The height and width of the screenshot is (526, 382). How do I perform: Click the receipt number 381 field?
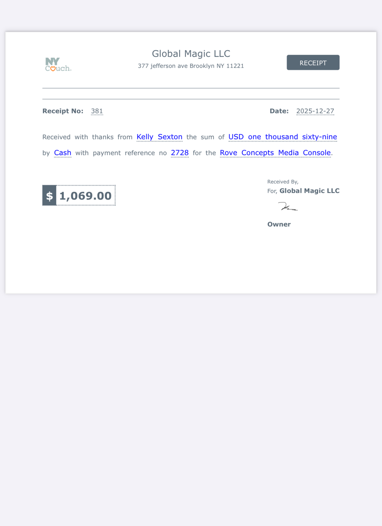pyautogui.click(x=97, y=111)
